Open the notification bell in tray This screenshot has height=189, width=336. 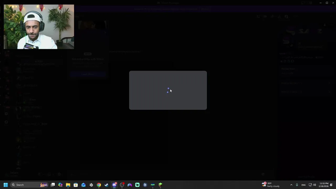(331, 185)
